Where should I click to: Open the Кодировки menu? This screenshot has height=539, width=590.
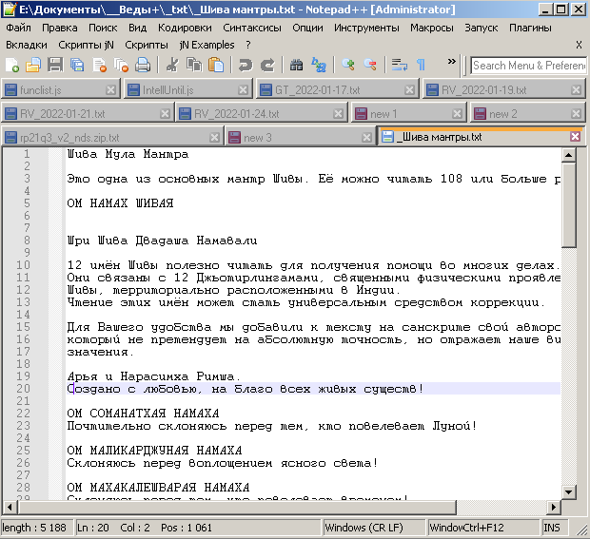pyautogui.click(x=185, y=28)
